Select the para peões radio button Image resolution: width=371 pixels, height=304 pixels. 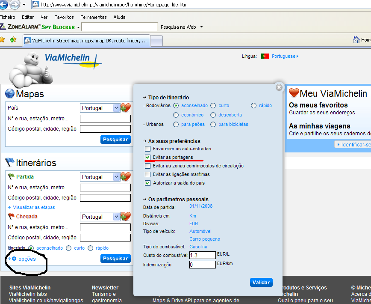tap(176, 125)
